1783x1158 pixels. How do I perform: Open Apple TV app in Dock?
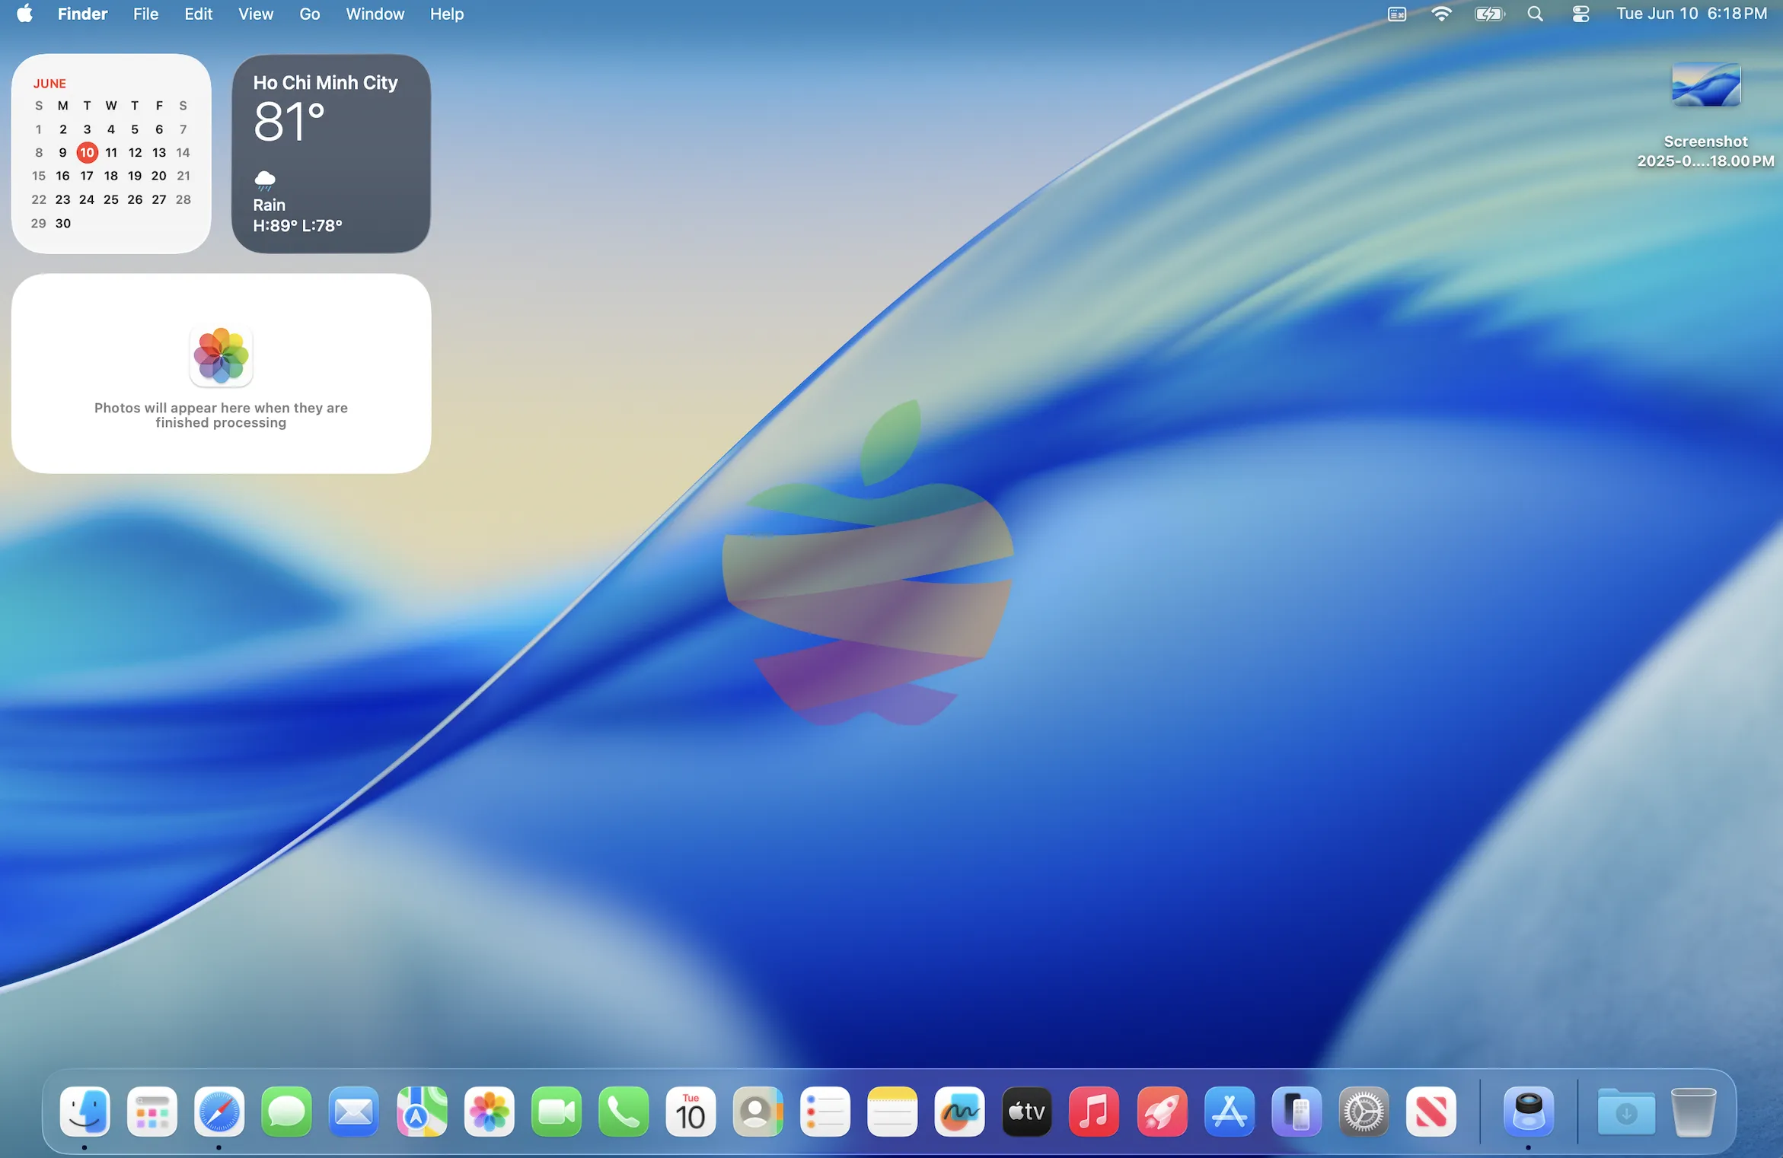(1027, 1112)
